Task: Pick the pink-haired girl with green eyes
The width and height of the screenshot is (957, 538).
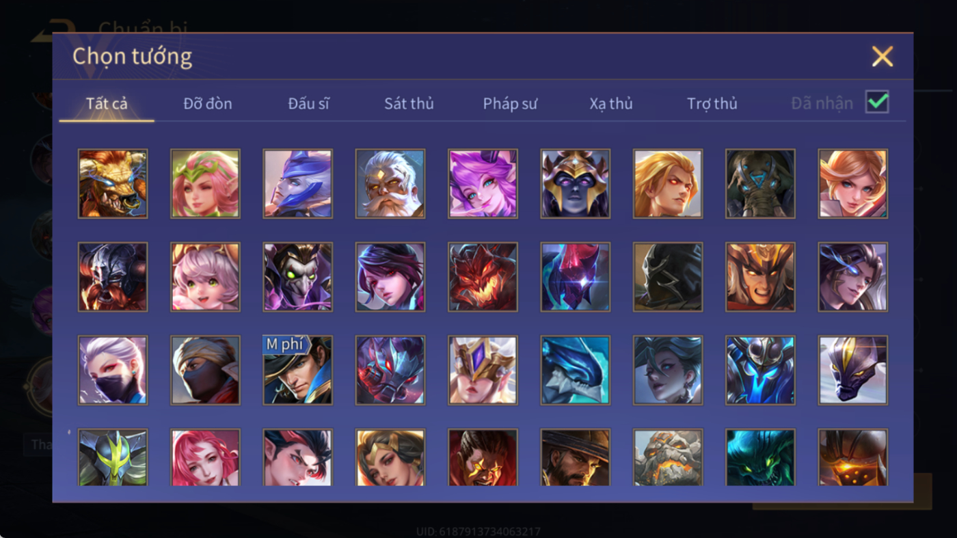Action: [x=205, y=277]
